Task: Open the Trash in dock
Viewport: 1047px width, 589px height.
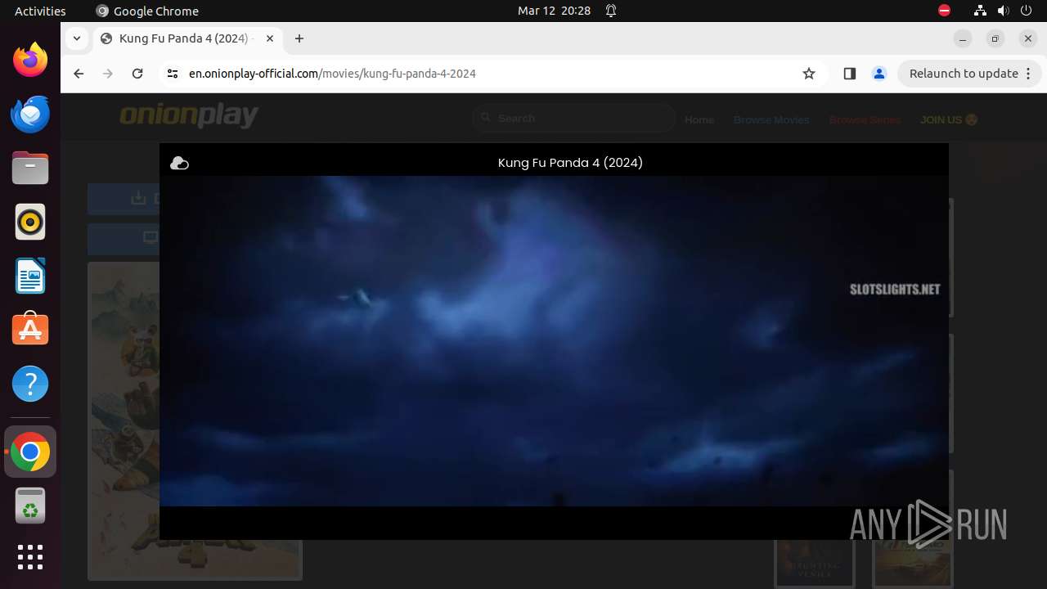Action: [30, 506]
